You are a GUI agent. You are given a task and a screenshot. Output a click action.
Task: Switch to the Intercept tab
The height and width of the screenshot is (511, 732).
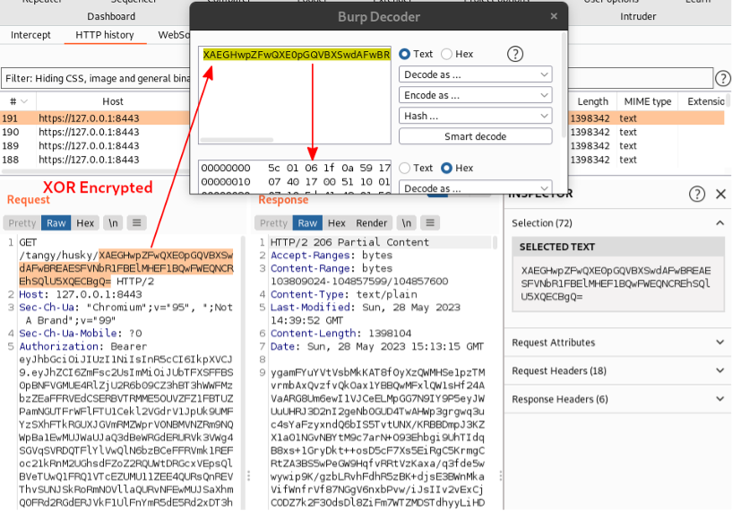30,35
